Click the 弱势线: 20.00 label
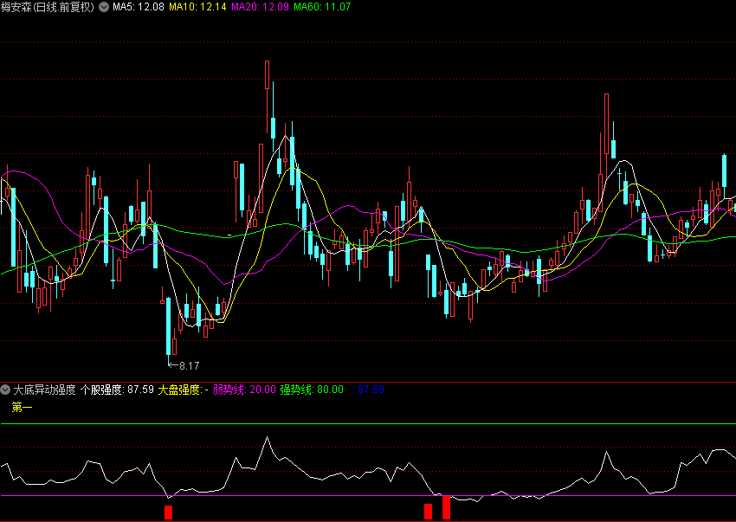Image resolution: width=736 pixels, height=522 pixels. coord(244,390)
